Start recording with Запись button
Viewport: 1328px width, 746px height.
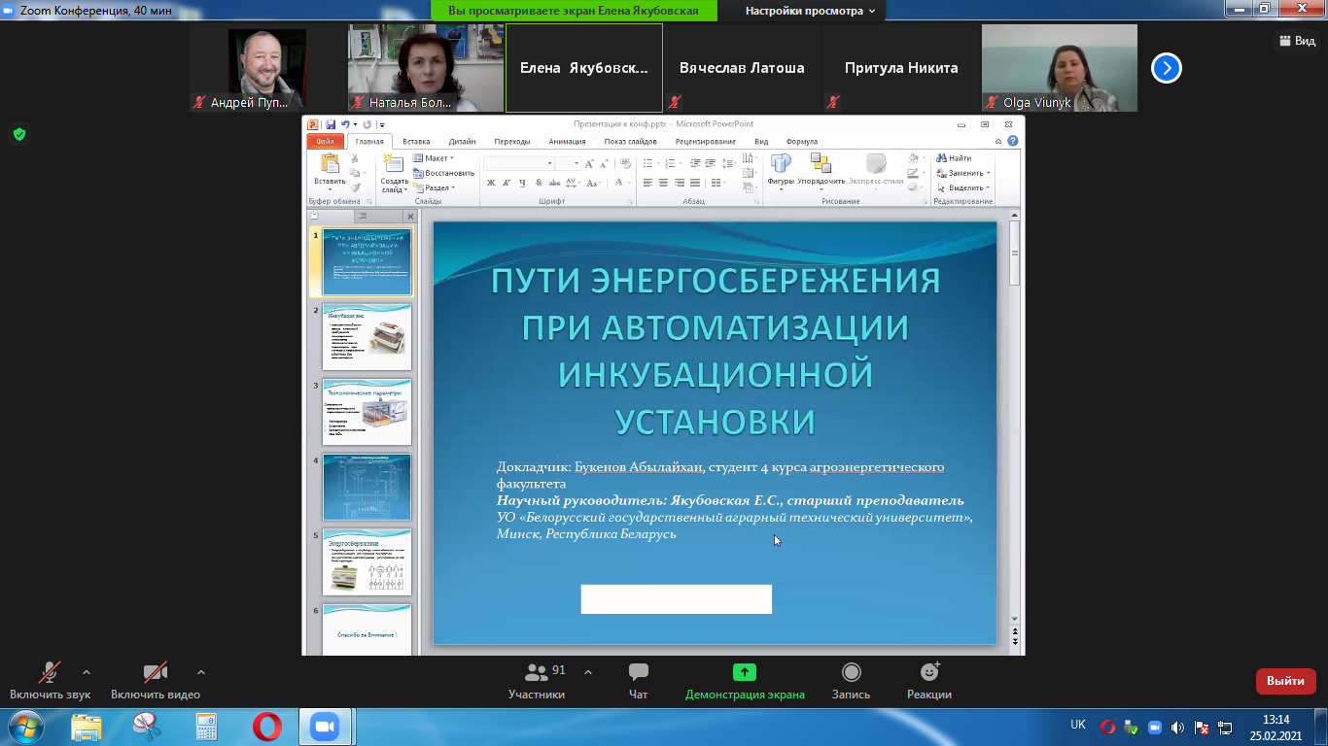coord(851,680)
